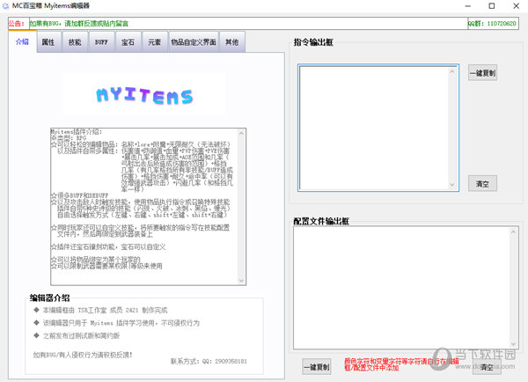Click the QQ群 number 110720620
This screenshot has width=528, height=382.
[x=502, y=24]
